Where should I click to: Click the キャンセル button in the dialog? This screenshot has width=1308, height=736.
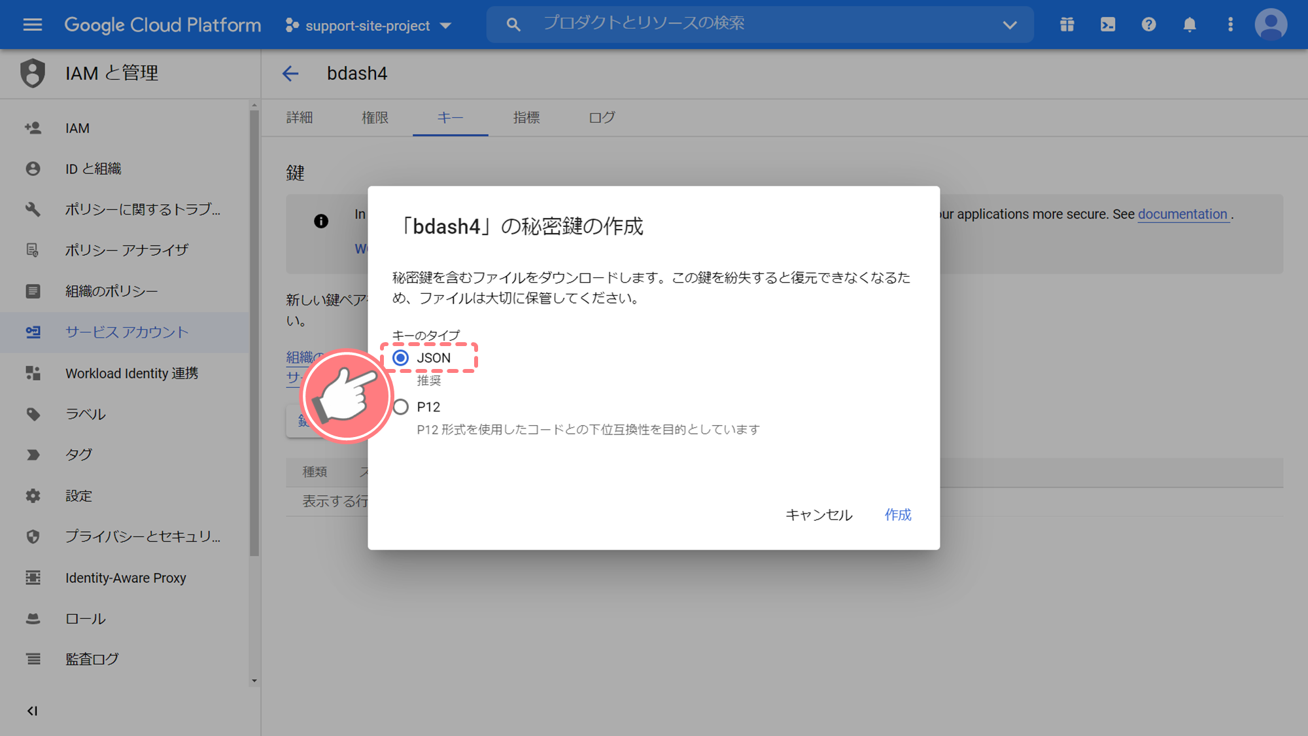point(819,515)
